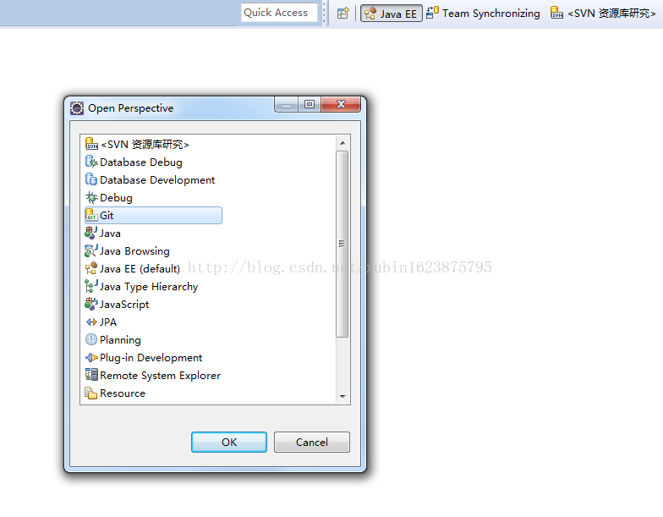Select the 'Planning' perspective entry
663x517 pixels.
pos(120,340)
